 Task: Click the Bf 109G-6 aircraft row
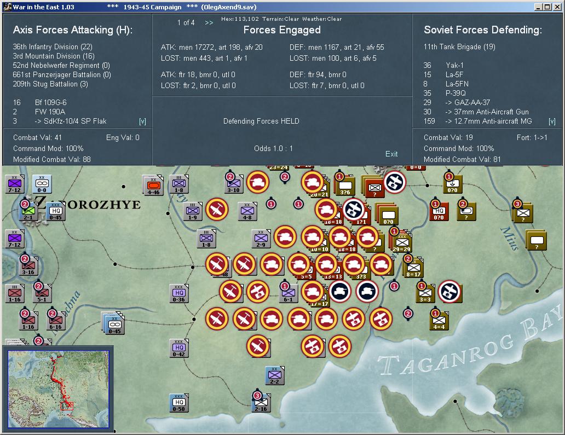point(39,103)
